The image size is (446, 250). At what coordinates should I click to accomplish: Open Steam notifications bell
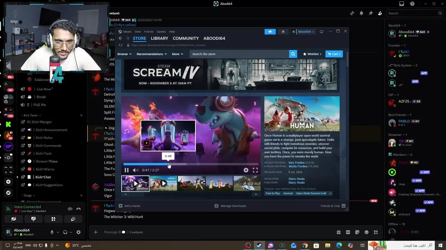283,32
